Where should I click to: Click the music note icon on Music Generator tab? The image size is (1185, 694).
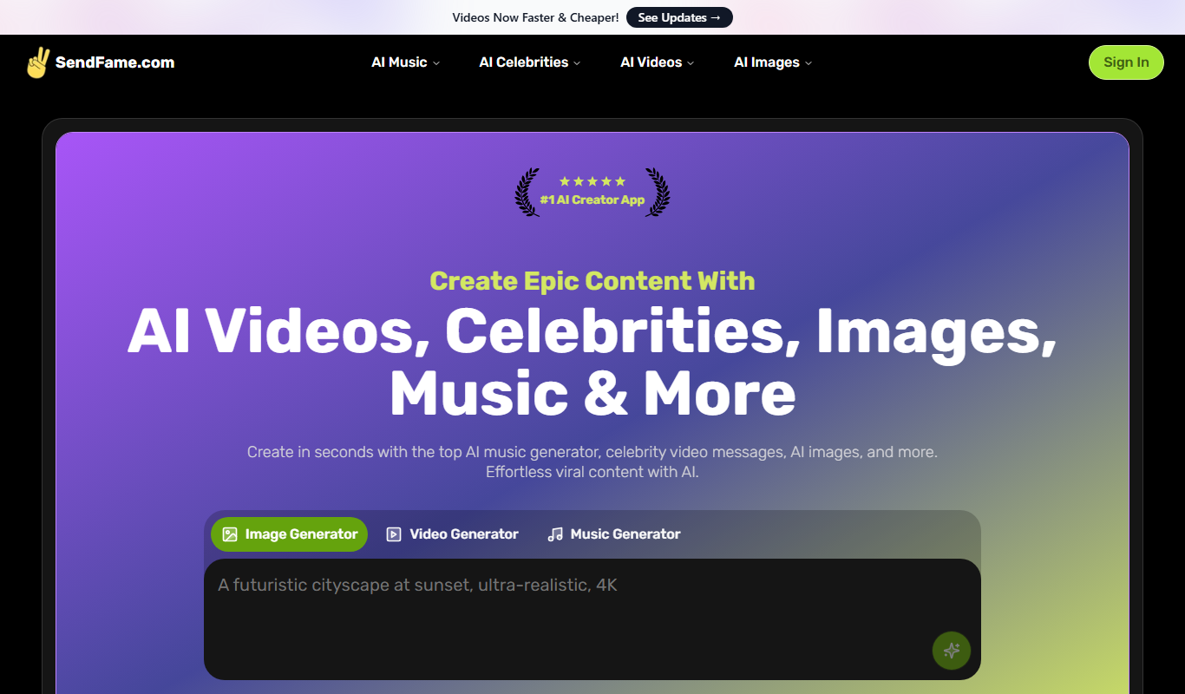point(555,534)
